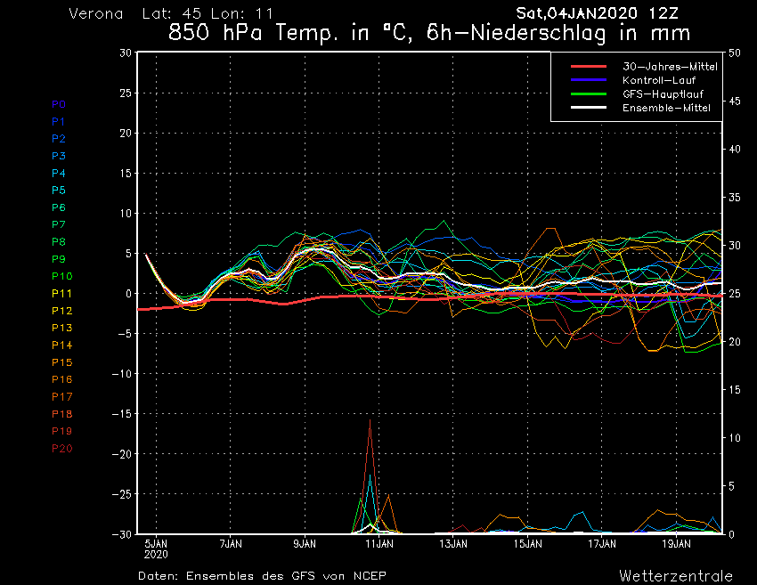This screenshot has width=757, height=585.
Task: Click the P8 ensemble label
Action: 59,242
